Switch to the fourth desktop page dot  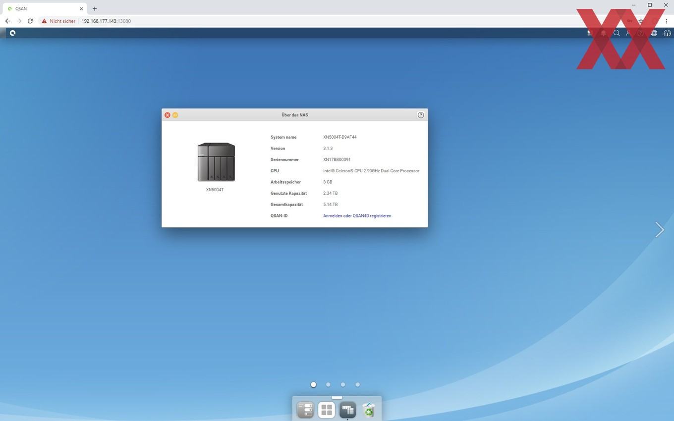tap(358, 384)
